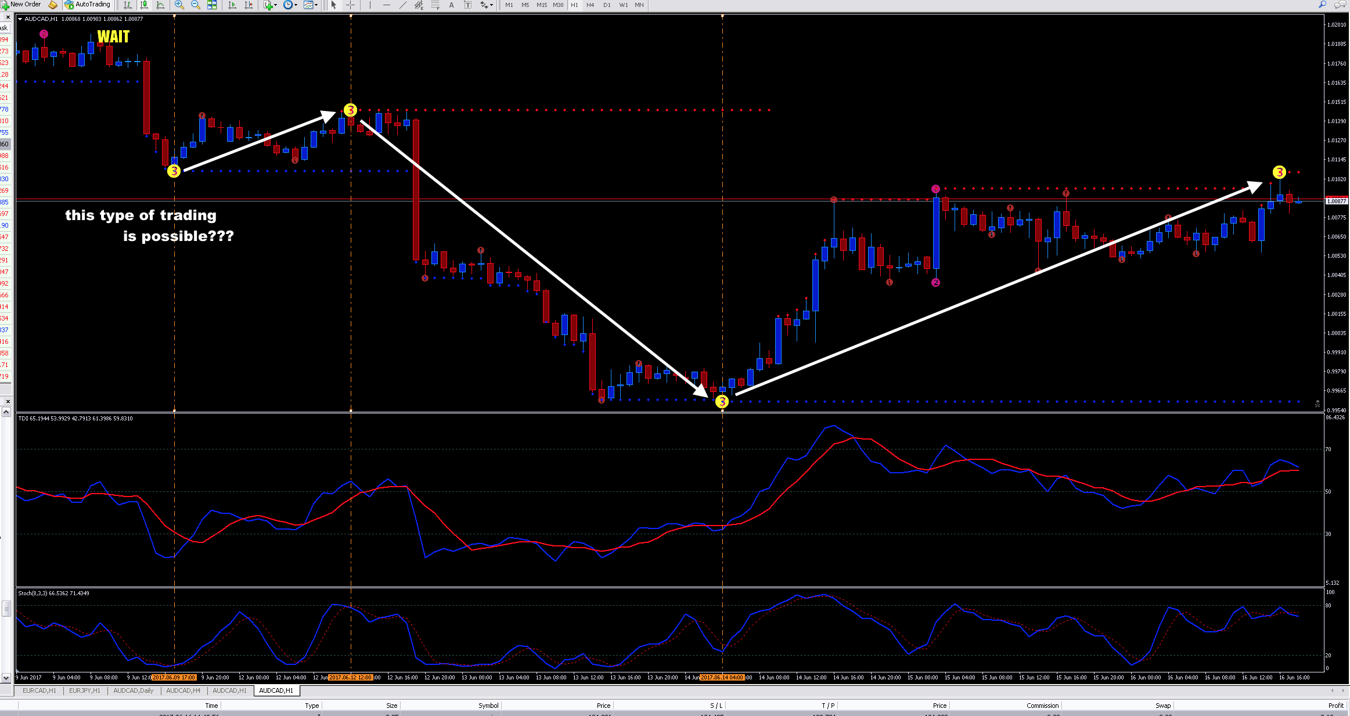The image size is (1350, 716).
Task: Click the zoom out magnifier icon
Action: 196,5
